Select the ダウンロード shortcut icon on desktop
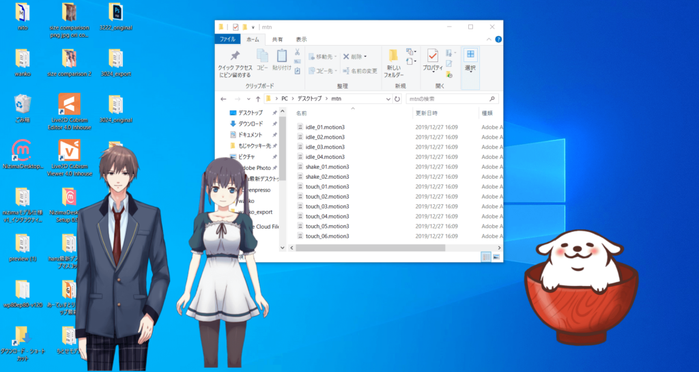The width and height of the screenshot is (699, 372). pos(23,343)
